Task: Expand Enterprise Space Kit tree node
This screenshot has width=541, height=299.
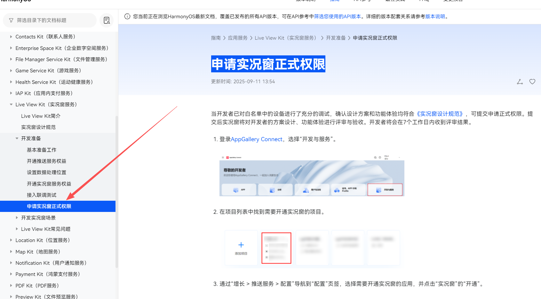Action: tap(11, 48)
